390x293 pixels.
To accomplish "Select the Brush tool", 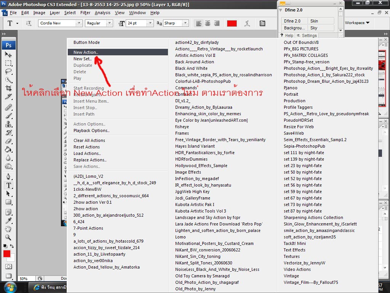I will tap(8, 116).
